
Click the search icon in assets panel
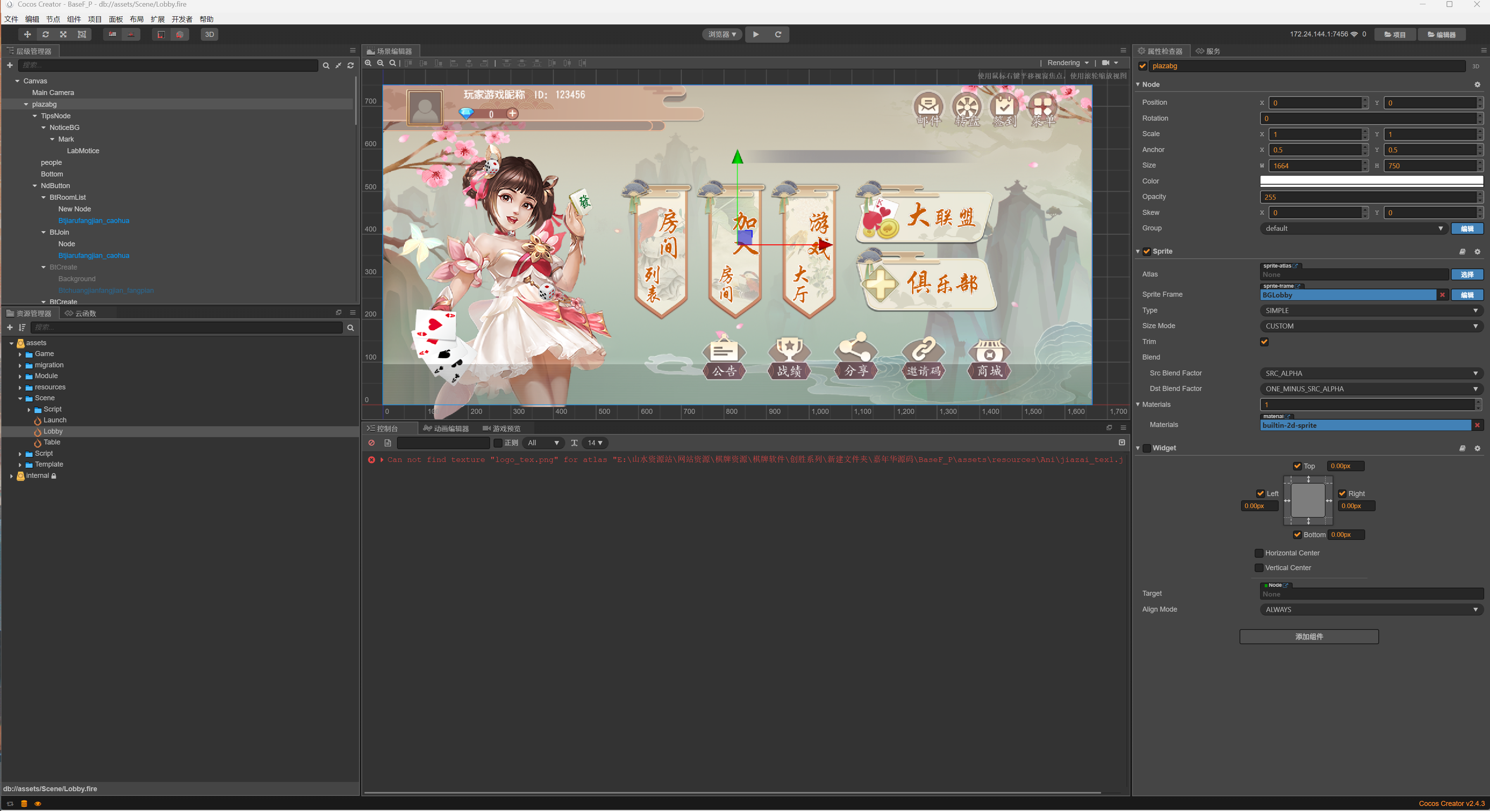pyautogui.click(x=350, y=327)
